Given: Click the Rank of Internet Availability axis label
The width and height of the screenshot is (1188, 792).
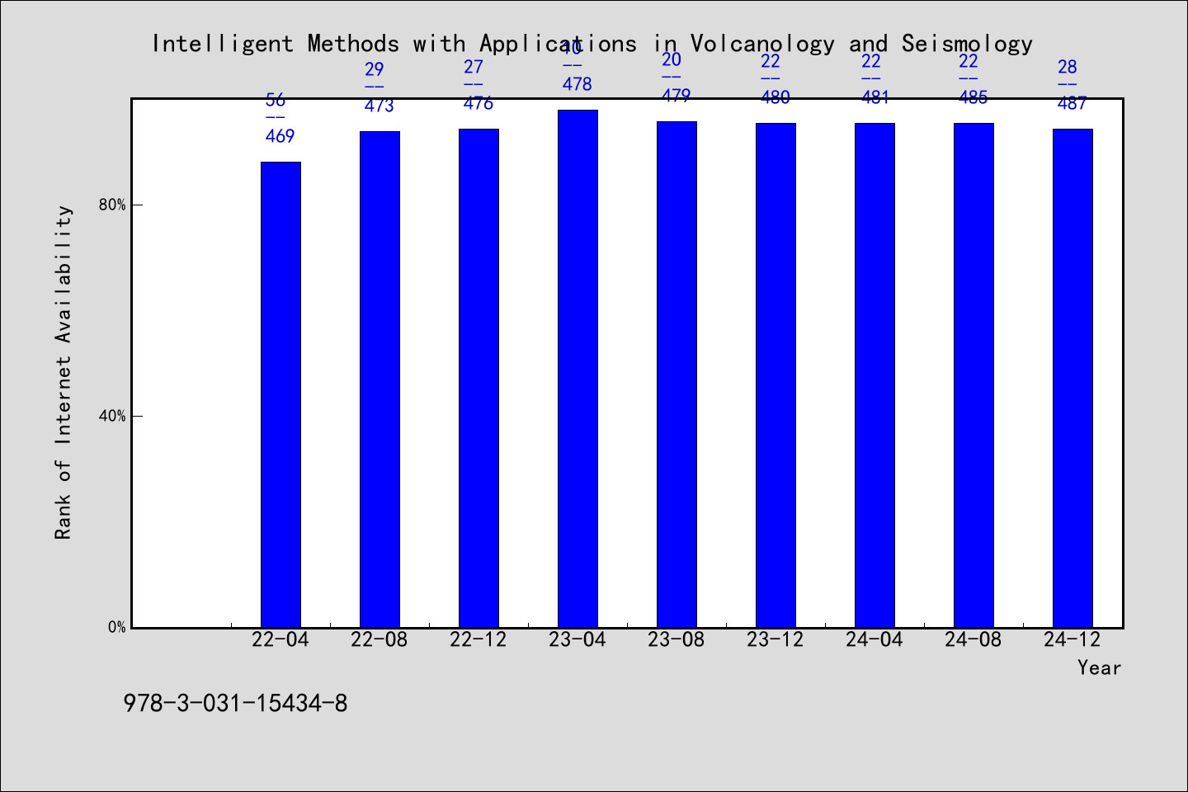Looking at the screenshot, I should [64, 372].
